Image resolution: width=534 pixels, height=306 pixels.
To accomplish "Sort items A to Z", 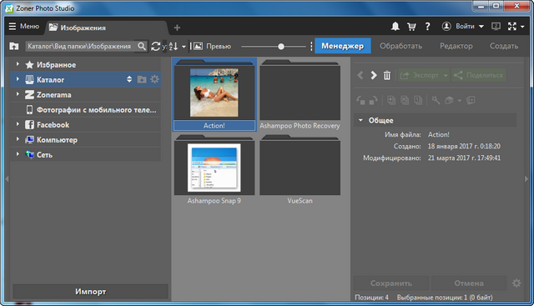I will (174, 47).
